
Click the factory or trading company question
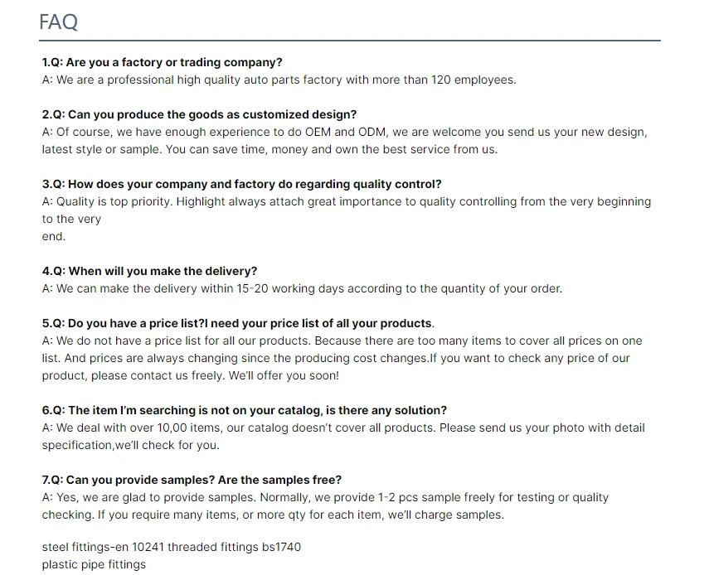tap(163, 62)
